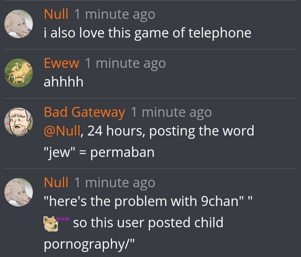Screen dimensions: 301x257
Task: Click the timestamp on Null's 9chan message
Action: (x=115, y=183)
